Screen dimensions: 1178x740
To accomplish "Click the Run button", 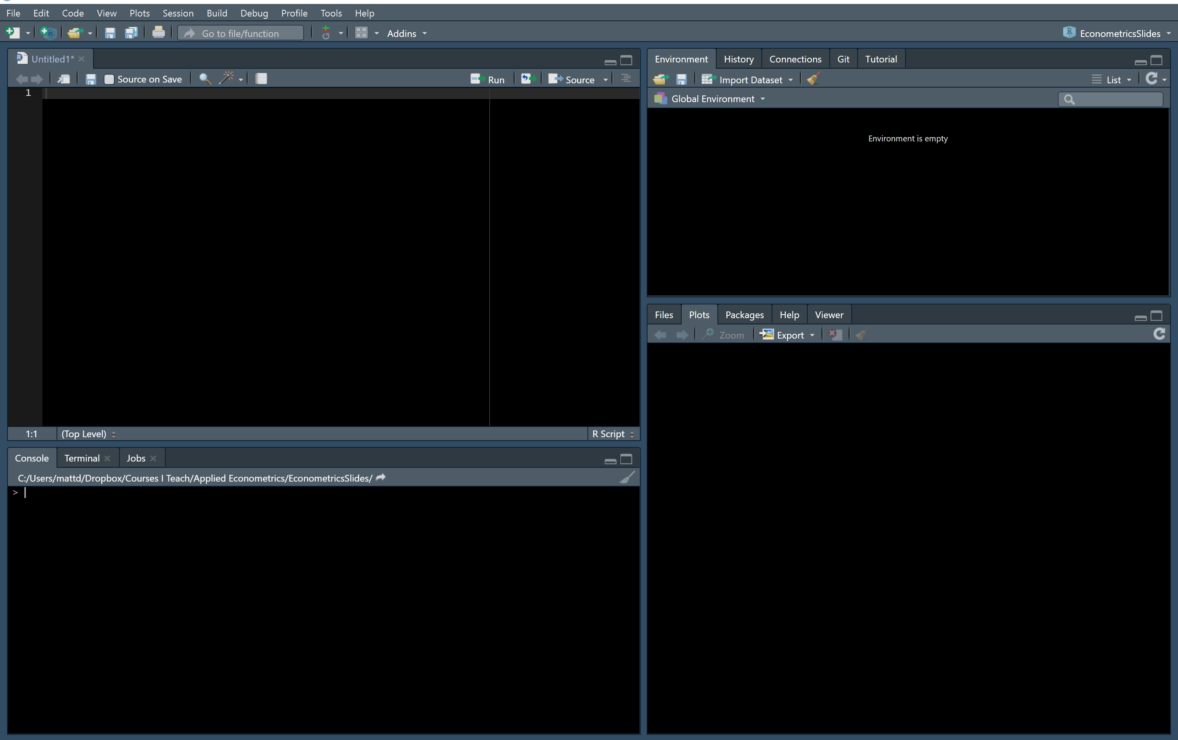I will click(488, 79).
